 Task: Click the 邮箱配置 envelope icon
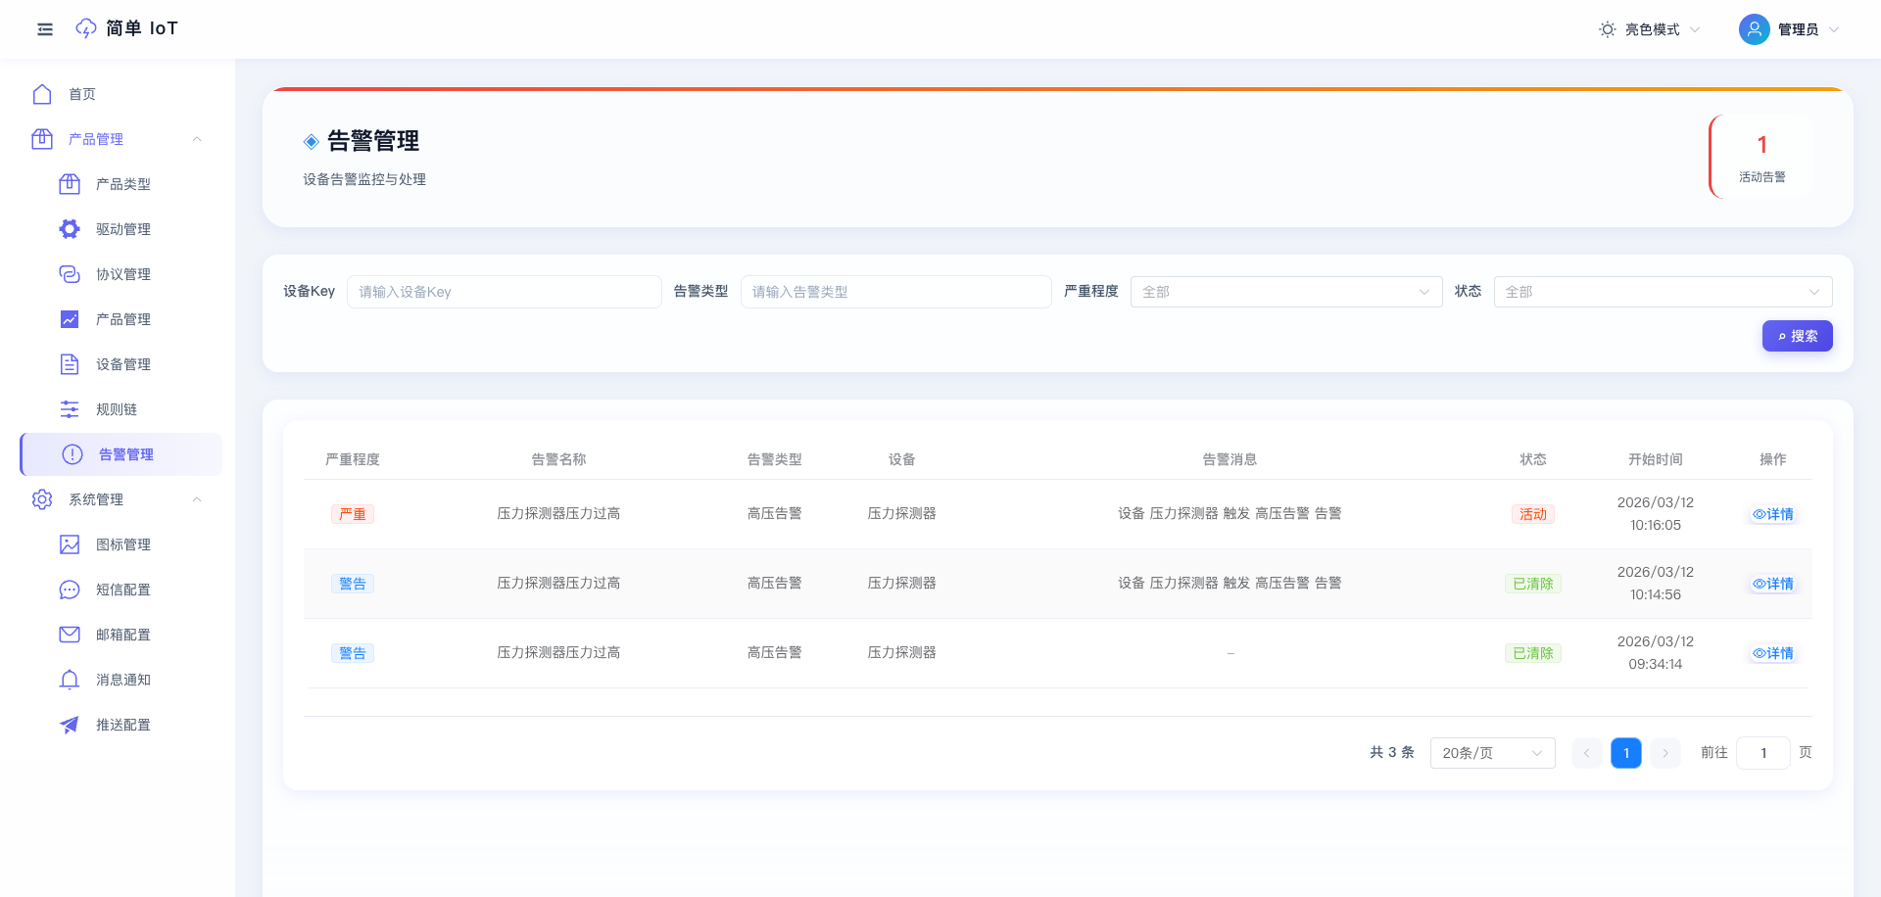point(70,635)
